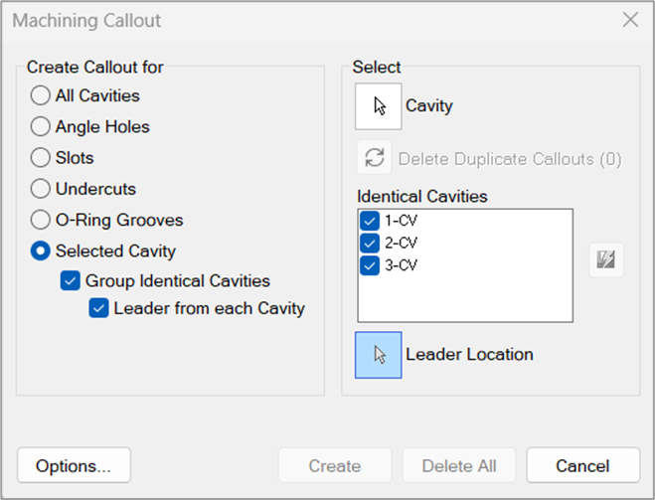Uncheck the 2-CV cavity checkbox
Viewport: 655px width, 500px height.
370,243
